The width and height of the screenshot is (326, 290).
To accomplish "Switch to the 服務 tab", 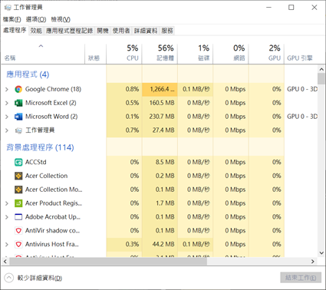I will click(x=167, y=31).
